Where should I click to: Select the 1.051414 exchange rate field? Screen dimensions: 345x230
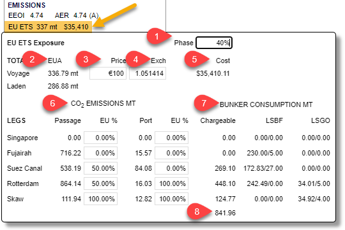[148, 73]
